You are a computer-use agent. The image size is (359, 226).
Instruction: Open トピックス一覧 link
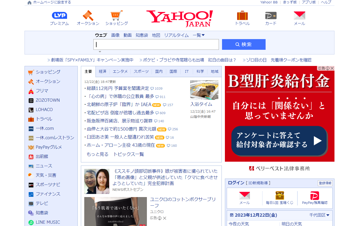129,154
